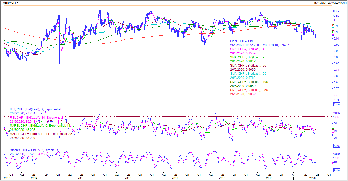Click the 2013 year label on the time axis
Image resolution: width=348 pixels, height=181 pixels.
(7, 179)
